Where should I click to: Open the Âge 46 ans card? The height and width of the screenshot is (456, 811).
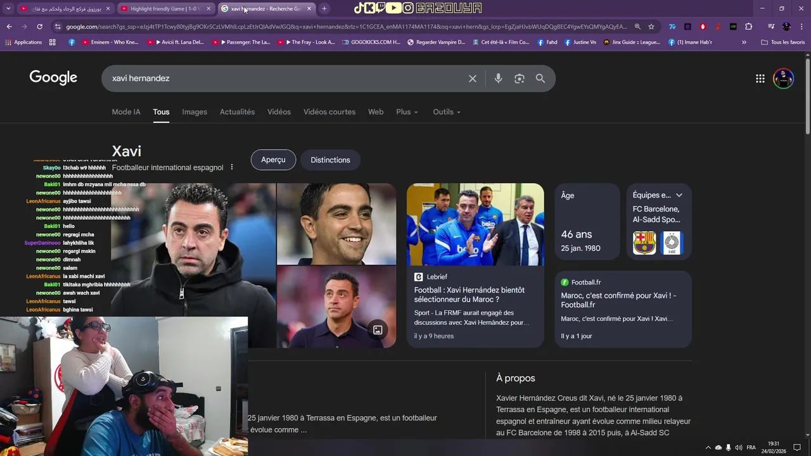(x=587, y=221)
